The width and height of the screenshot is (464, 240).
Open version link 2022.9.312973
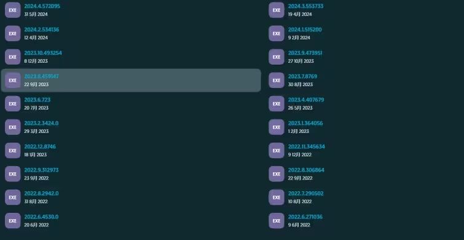(x=41, y=170)
